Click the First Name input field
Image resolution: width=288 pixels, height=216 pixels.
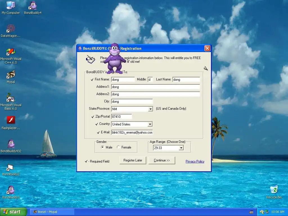pyautogui.click(x=123, y=79)
